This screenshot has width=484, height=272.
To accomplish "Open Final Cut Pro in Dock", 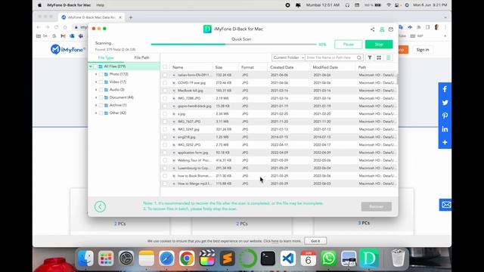I will (x=207, y=258).
